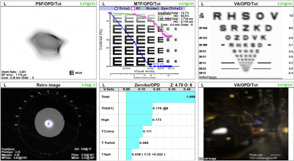Click the blue Total circle legend marker
Viewport: 294px width, 161px height.
pyautogui.click(x=116, y=8)
